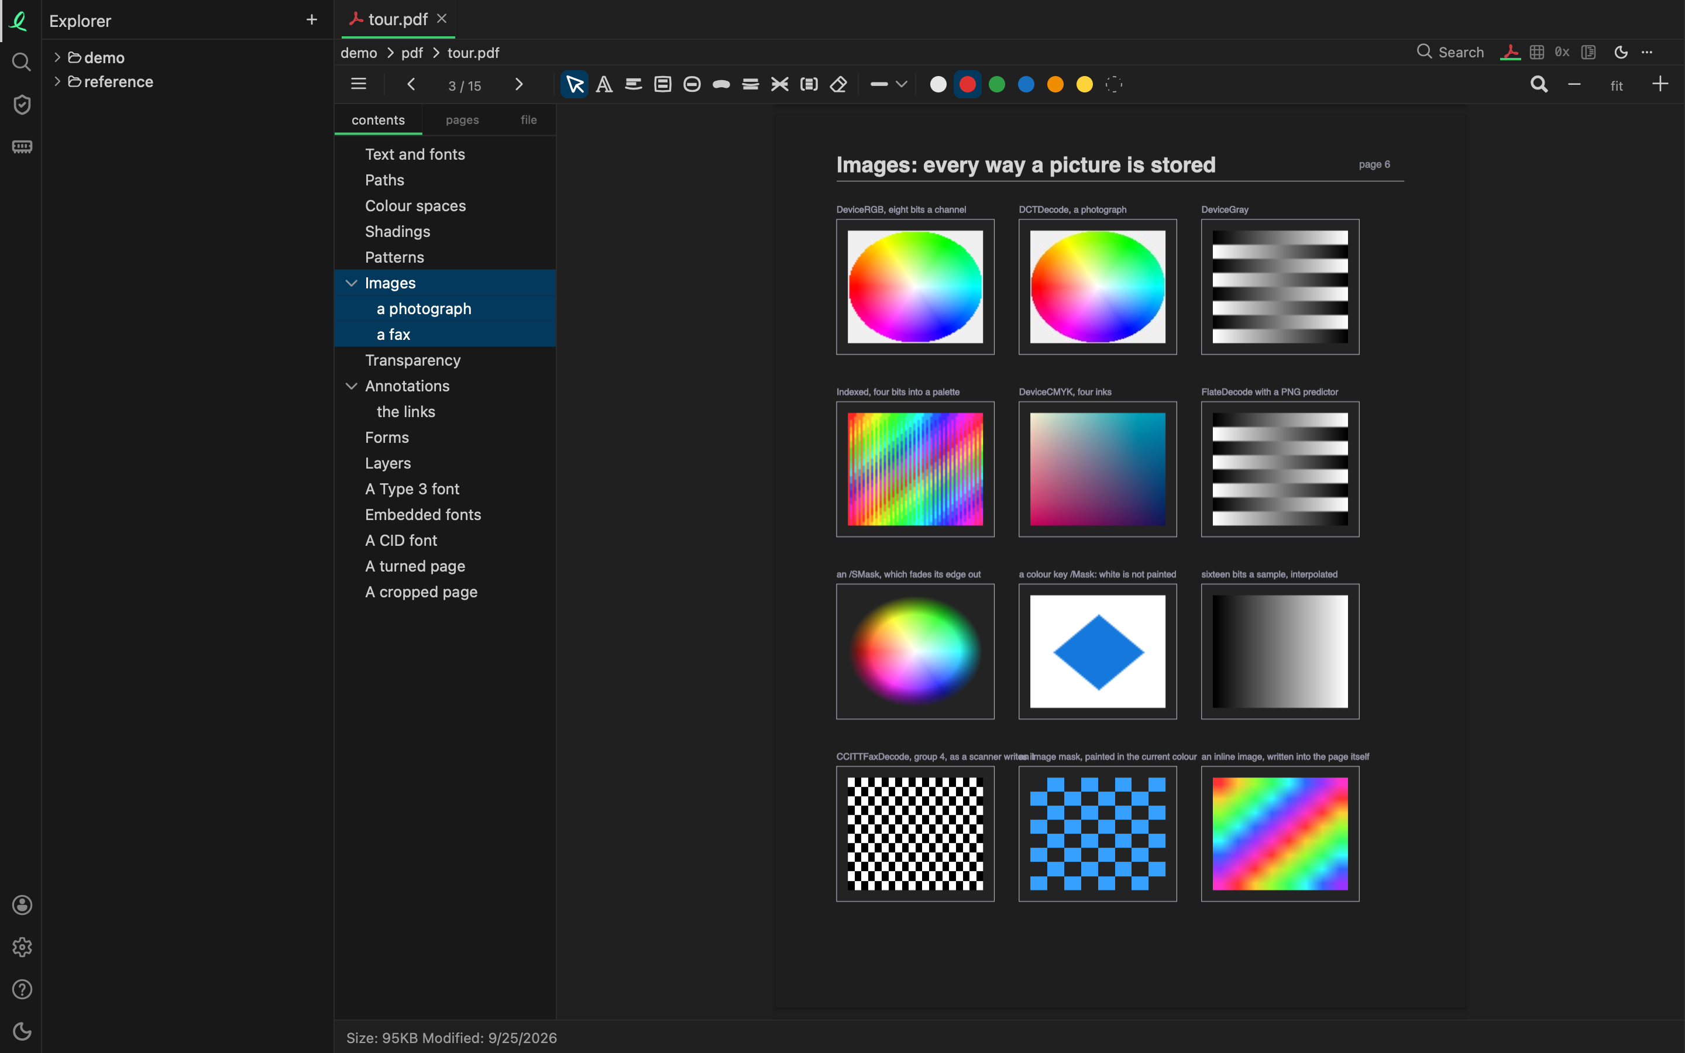Toggle theme using bottom-left moon icon
The width and height of the screenshot is (1685, 1053).
click(22, 1031)
